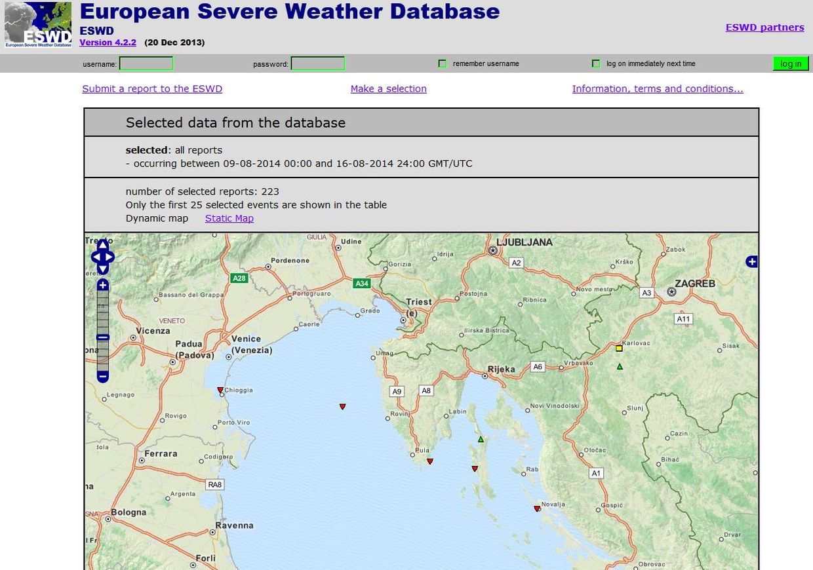
Task: Open Information, terms and conditions link
Action: (658, 89)
